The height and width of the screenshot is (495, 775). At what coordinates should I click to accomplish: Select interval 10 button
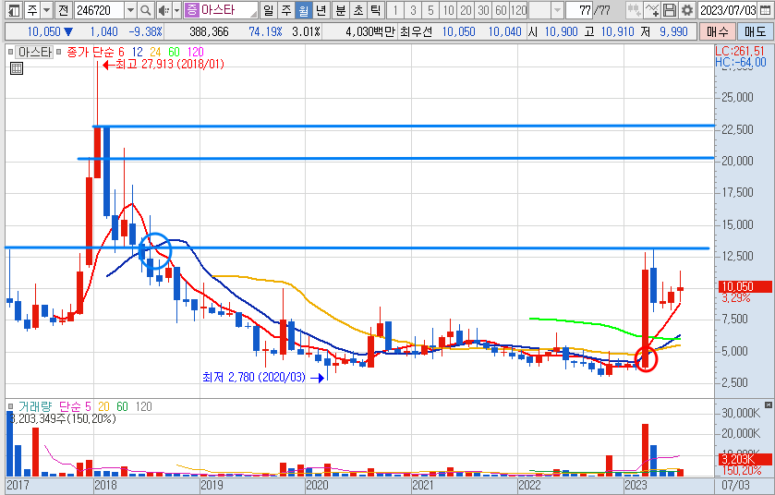pyautogui.click(x=448, y=10)
